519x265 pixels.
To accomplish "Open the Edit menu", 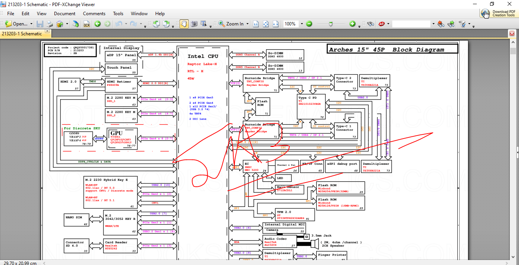I will (x=25, y=13).
